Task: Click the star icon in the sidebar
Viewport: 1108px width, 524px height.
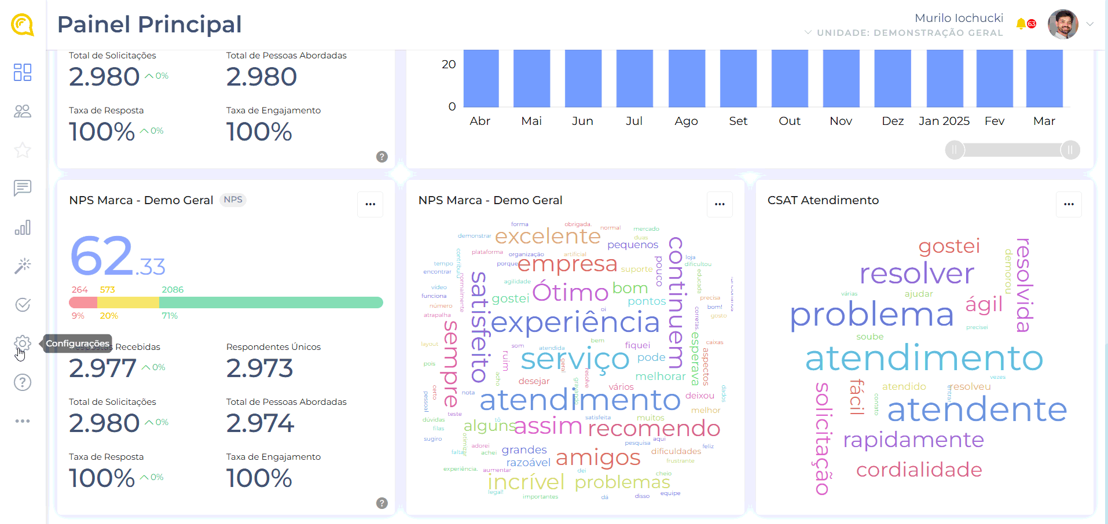Action: pos(23,150)
